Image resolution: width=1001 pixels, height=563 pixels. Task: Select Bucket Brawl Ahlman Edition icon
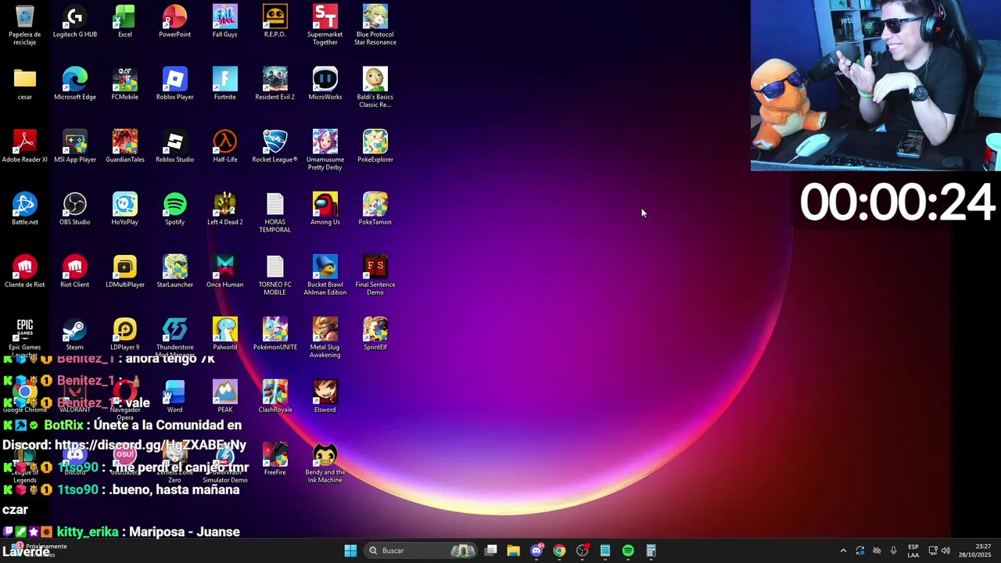[x=325, y=275]
